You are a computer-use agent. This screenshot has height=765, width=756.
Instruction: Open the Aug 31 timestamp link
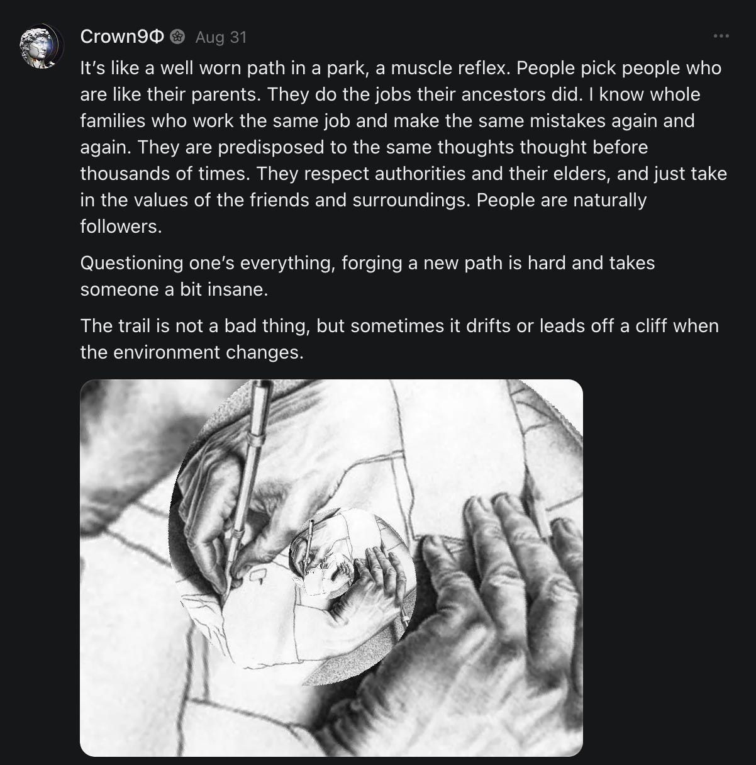point(221,37)
